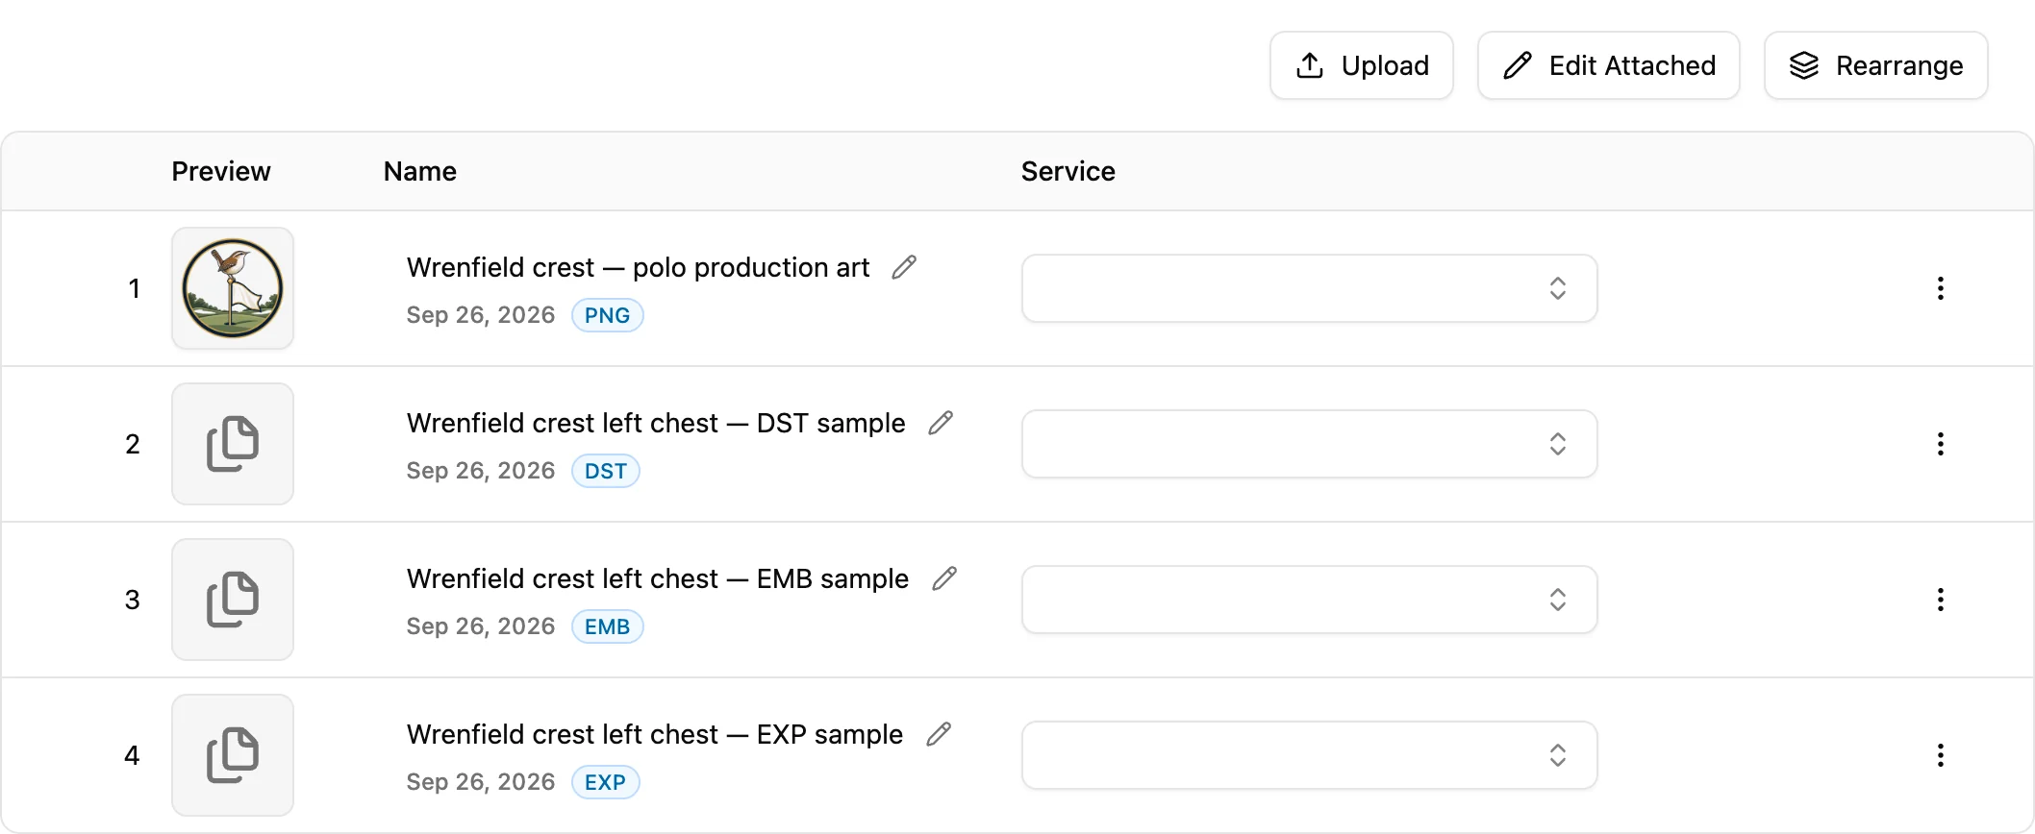Image resolution: width=2035 pixels, height=834 pixels.
Task: Edit name of EXP sample file
Action: (x=939, y=734)
